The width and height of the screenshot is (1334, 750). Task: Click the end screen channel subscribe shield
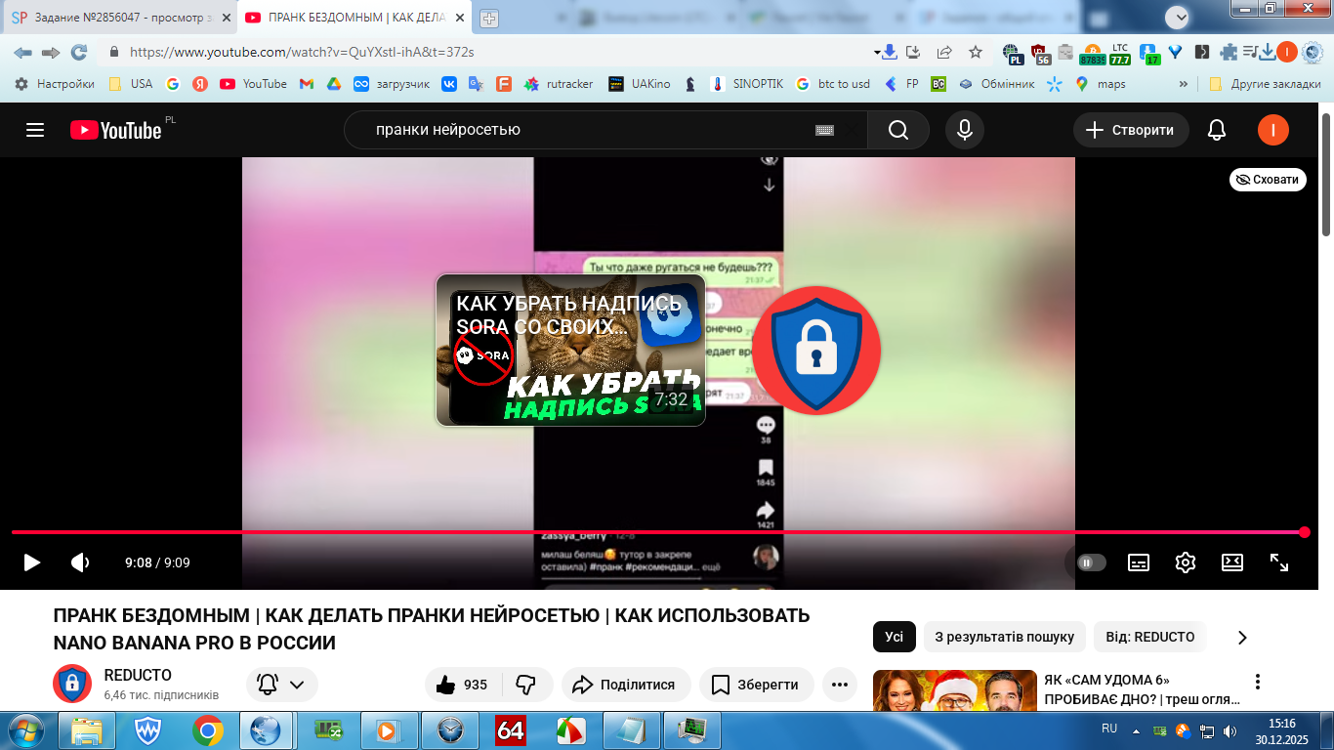[816, 350]
